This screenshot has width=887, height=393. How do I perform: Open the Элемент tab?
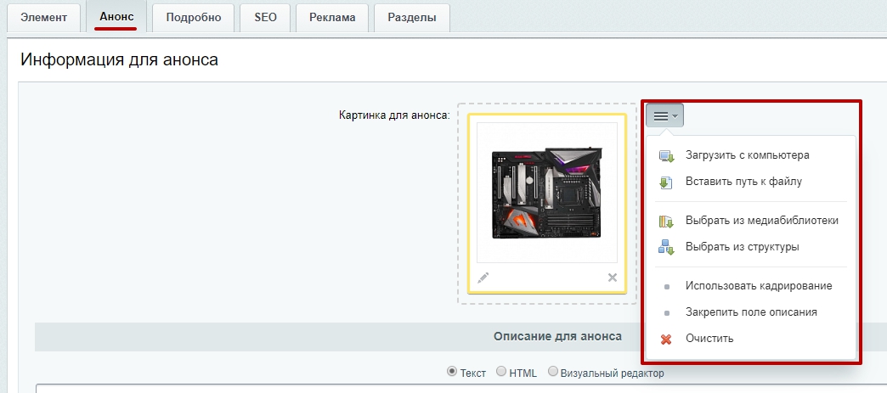[43, 17]
